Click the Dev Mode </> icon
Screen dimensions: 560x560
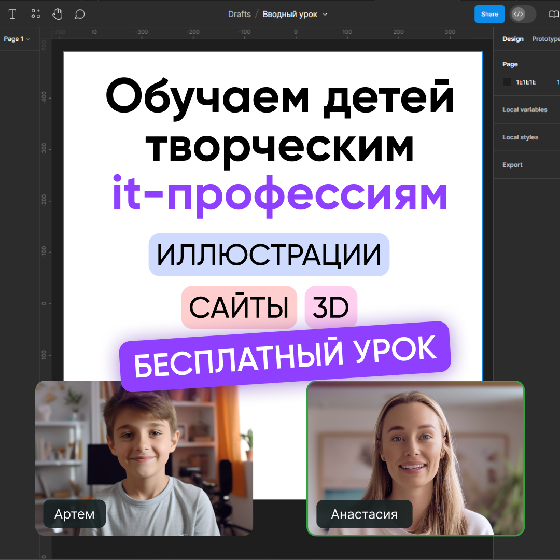click(x=518, y=14)
